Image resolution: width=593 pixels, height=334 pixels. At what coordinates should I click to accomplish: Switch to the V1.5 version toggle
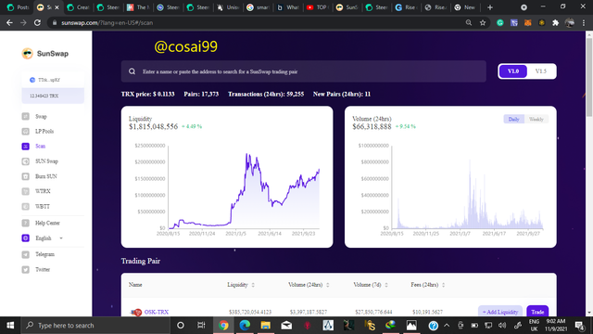541,71
